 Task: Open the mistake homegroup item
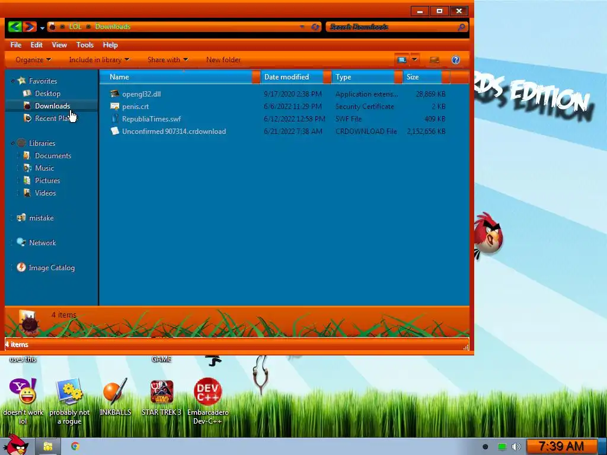[x=41, y=218]
